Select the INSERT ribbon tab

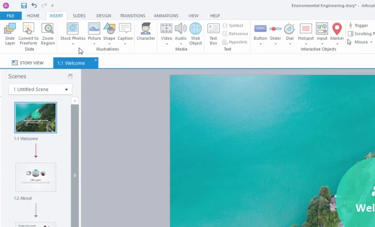click(56, 16)
